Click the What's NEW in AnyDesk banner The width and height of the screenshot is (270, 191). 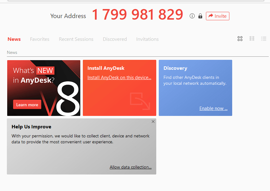point(44,88)
